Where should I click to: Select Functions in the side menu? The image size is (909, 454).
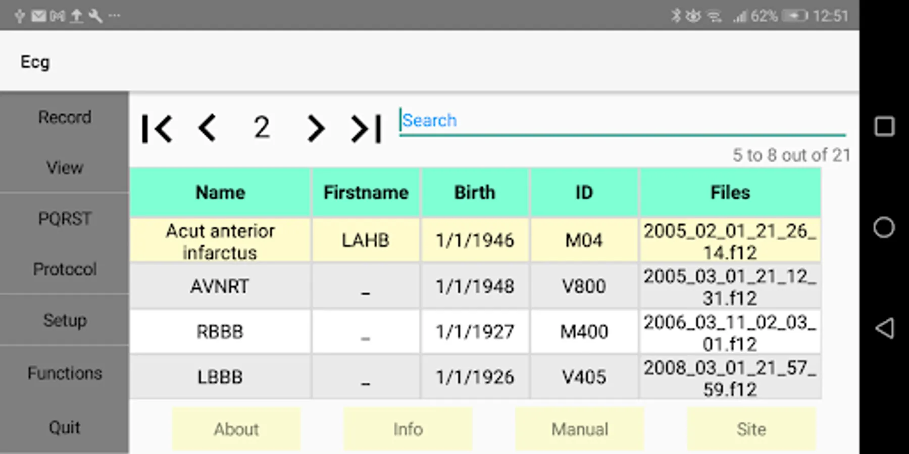pyautogui.click(x=65, y=373)
